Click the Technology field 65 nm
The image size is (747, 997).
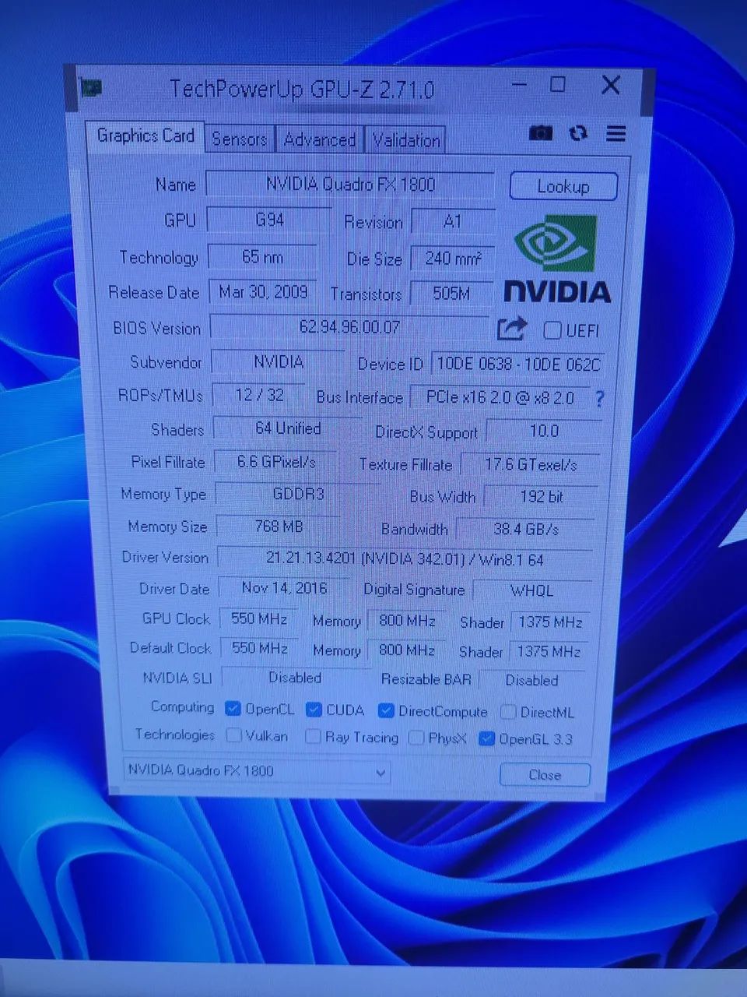[x=263, y=256]
